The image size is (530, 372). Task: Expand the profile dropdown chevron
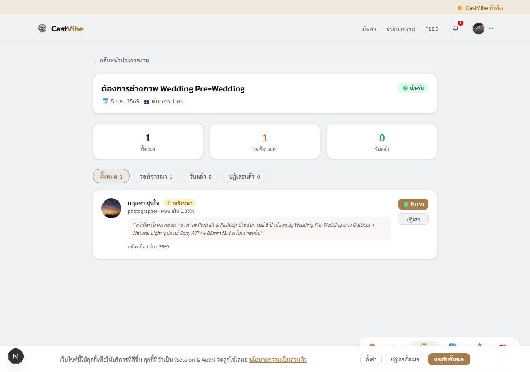[491, 29]
